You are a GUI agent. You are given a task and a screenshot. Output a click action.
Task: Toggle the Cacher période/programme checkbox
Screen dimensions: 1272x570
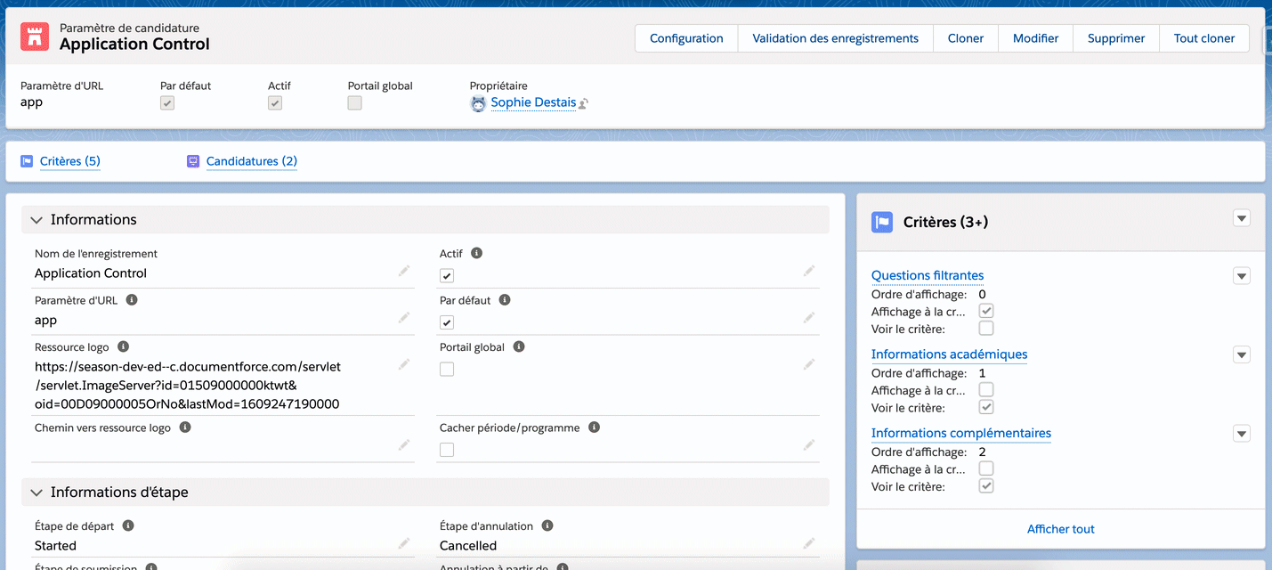pos(447,450)
